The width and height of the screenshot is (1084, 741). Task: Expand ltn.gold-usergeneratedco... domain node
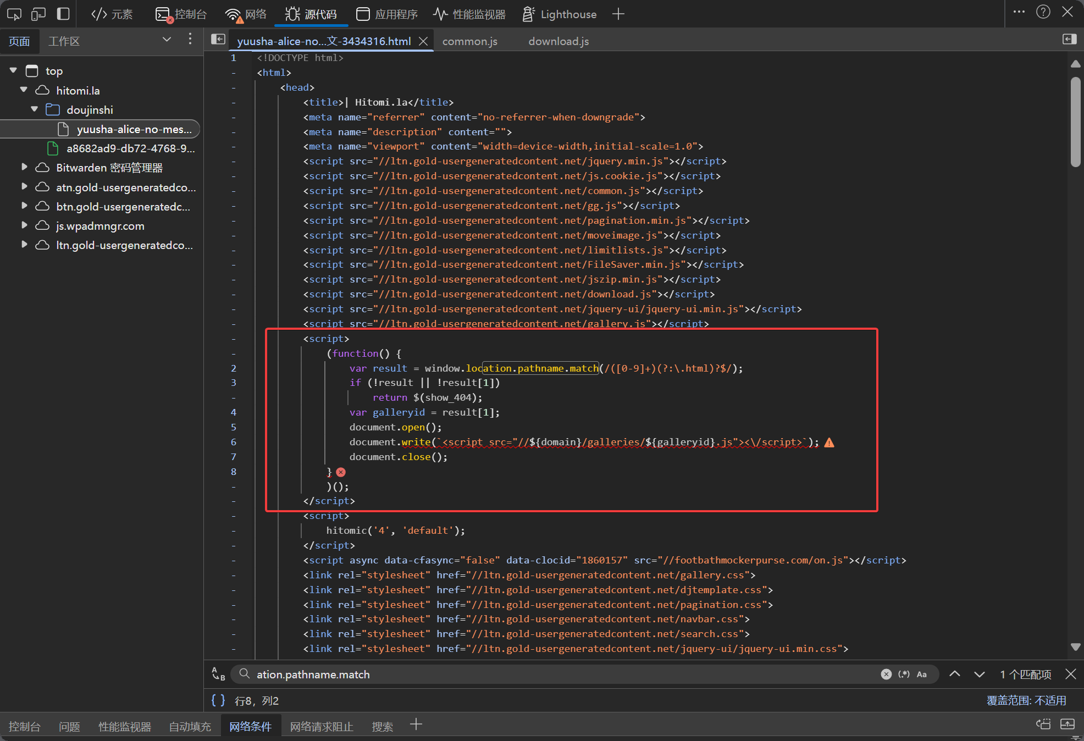(24, 245)
